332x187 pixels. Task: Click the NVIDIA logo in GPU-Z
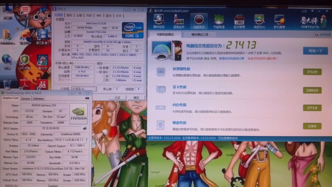78,114
